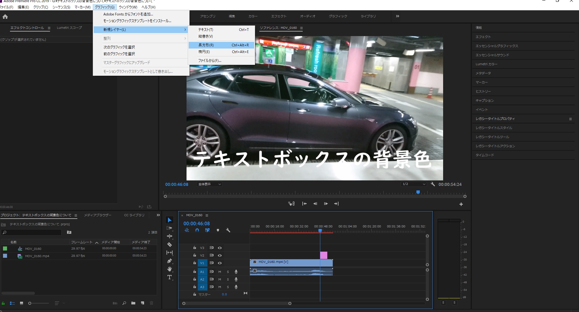
Task: Open playback resolution dropdown 1/2
Action: pyautogui.click(x=414, y=184)
